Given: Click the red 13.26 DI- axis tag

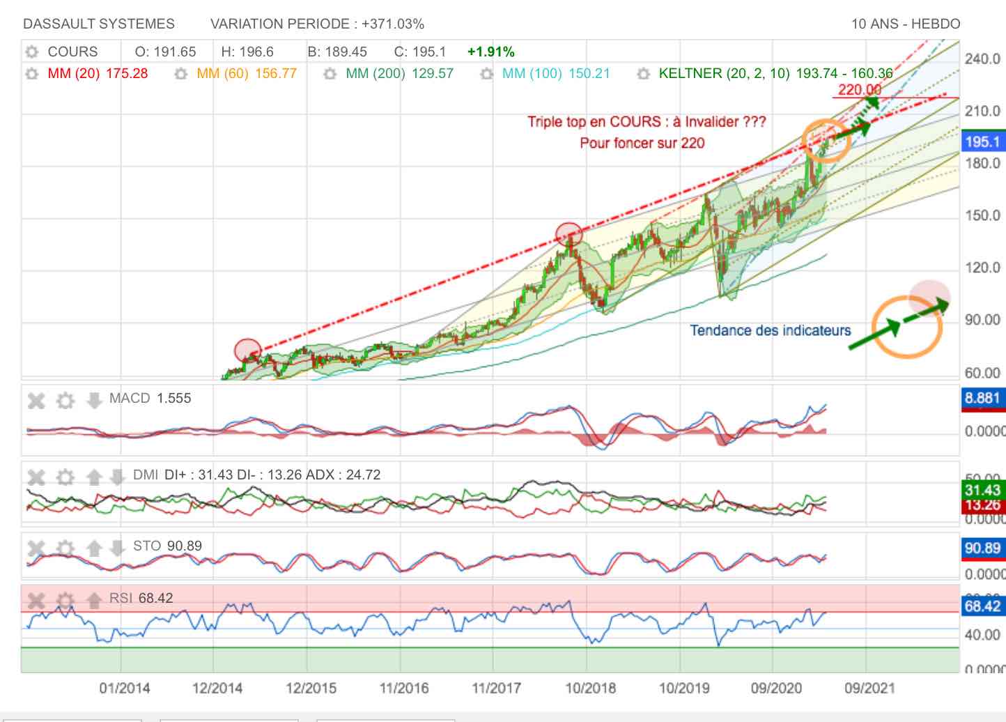Looking at the screenshot, I should coord(983,505).
